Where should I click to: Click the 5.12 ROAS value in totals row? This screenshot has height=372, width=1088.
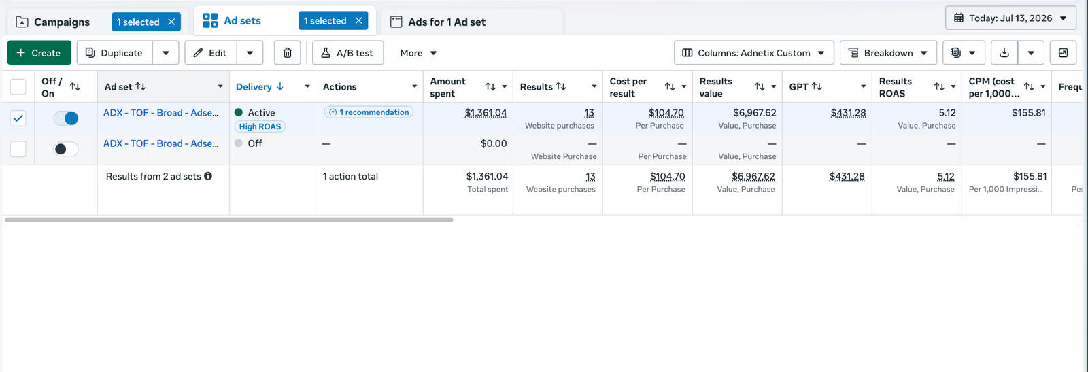point(946,176)
